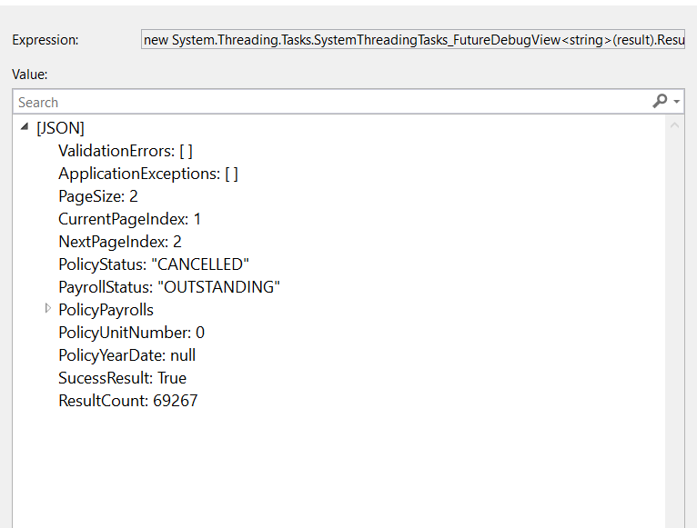Click the scrollbar up arrow

(x=674, y=125)
